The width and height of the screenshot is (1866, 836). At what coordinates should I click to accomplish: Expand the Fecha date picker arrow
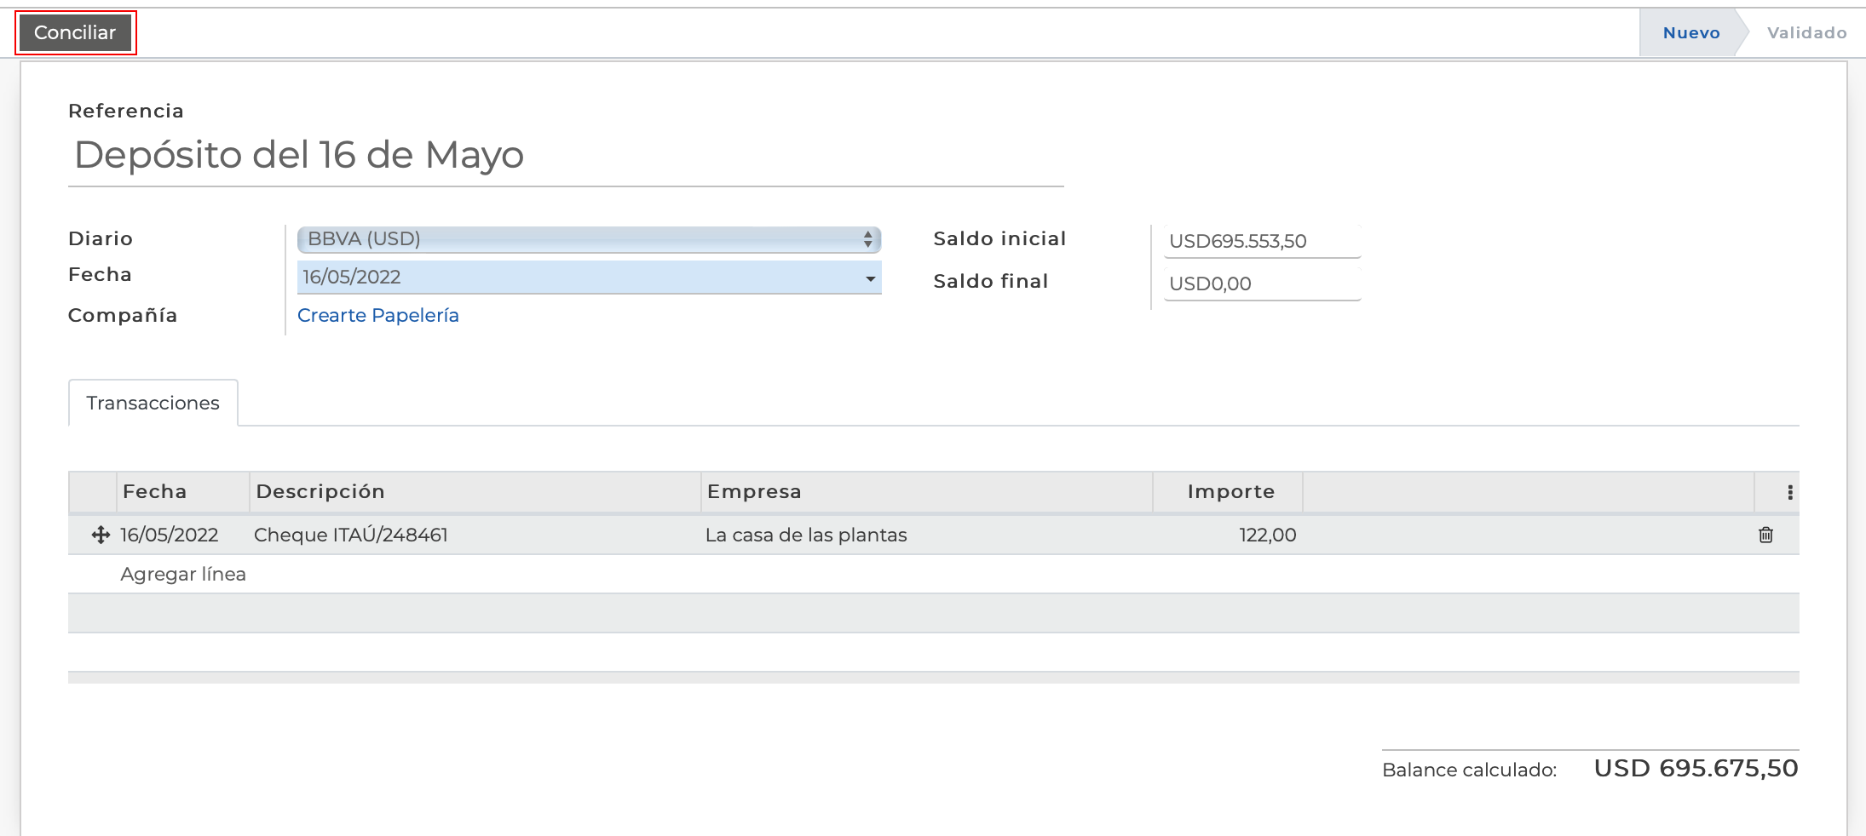[x=870, y=278]
